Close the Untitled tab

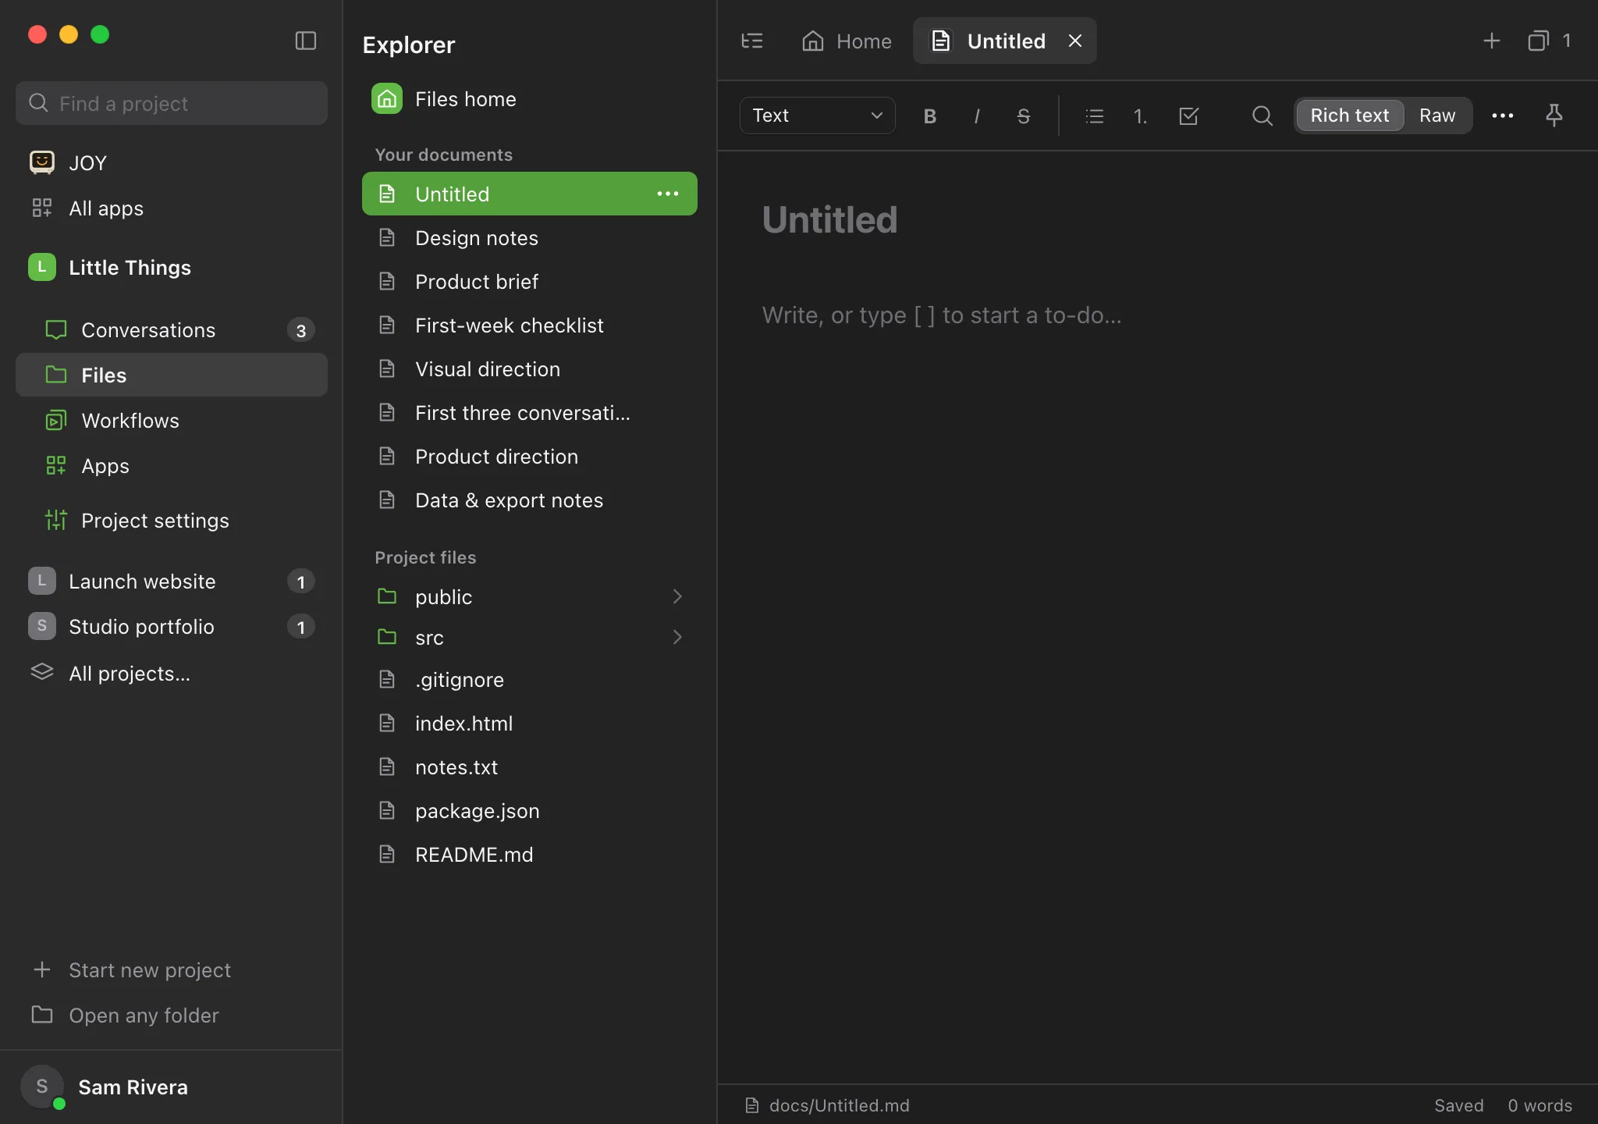(x=1075, y=41)
